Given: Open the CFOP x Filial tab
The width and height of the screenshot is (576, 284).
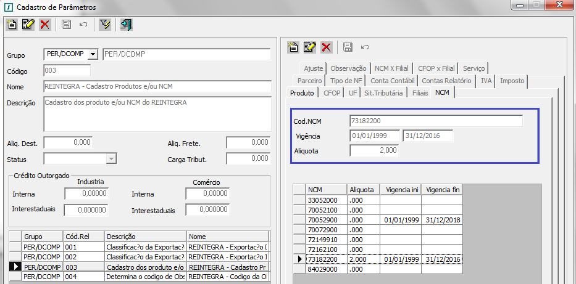Looking at the screenshot, I should [x=436, y=68].
